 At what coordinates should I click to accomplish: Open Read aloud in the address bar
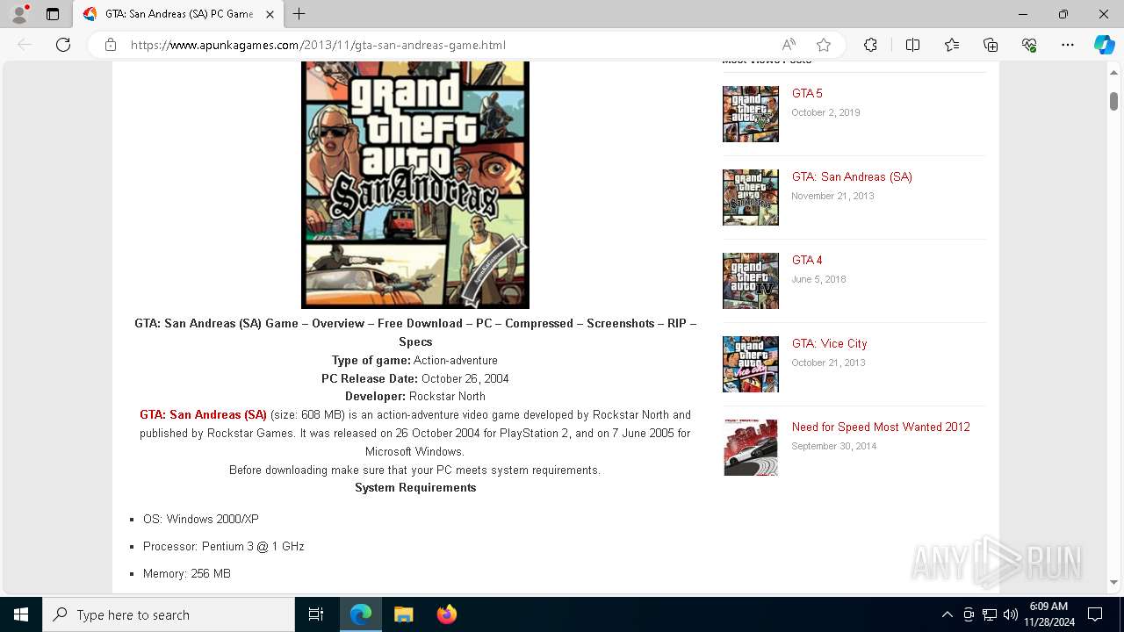[789, 45]
